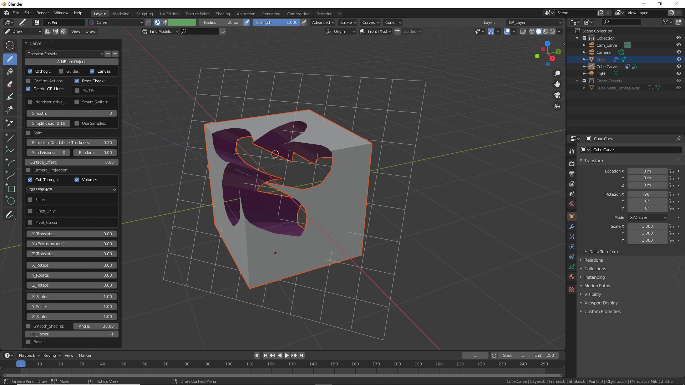Select the Polyline tool
This screenshot has height=385, width=685.
10,150
